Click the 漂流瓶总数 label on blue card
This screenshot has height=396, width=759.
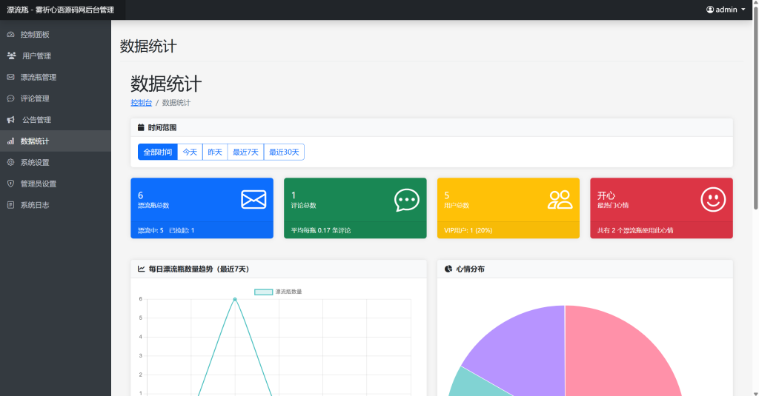click(x=153, y=206)
